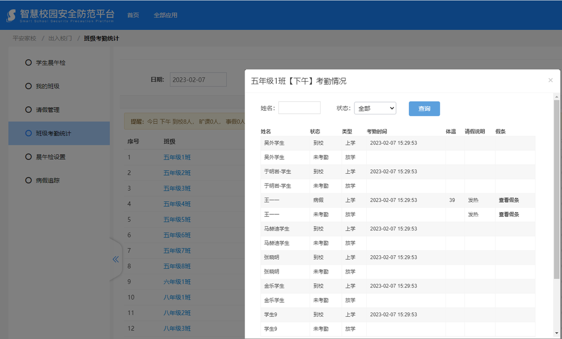This screenshot has height=339, width=562.
Task: Open 五年级7班 class link
Action: click(x=177, y=251)
